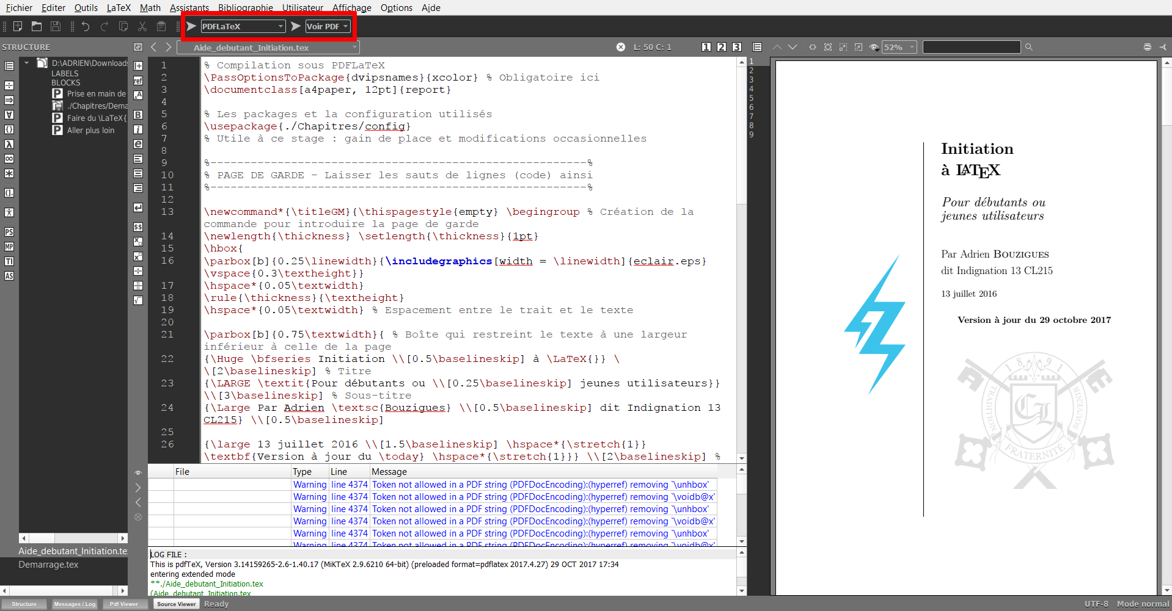
Task: Click the refresh structure icon
Action: 138,47
